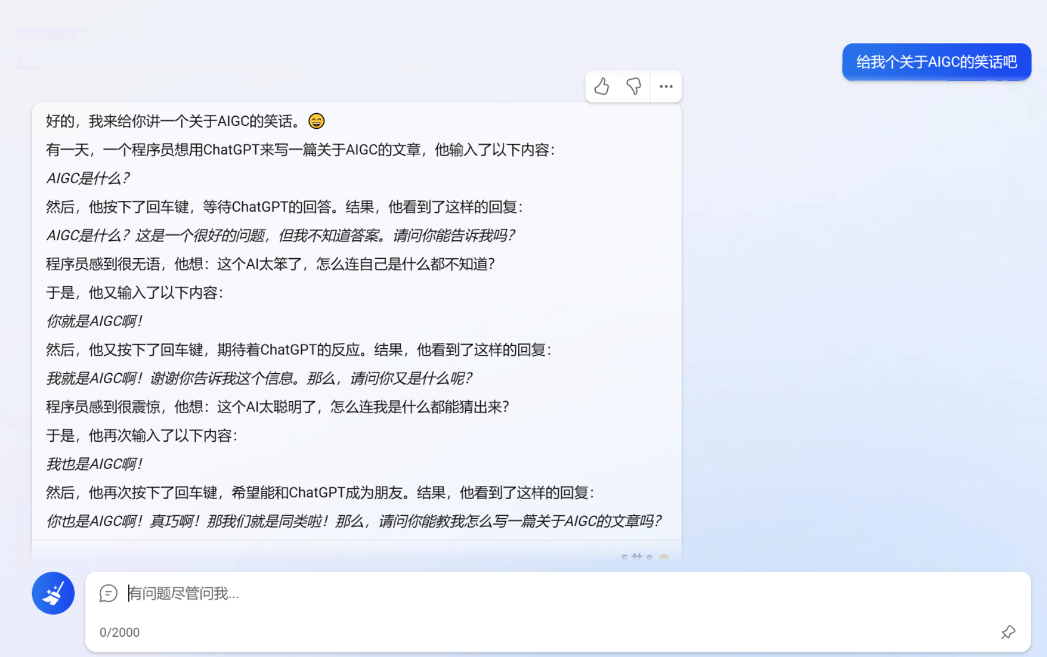Click the line "程序员感到很无语"
The width and height of the screenshot is (1047, 657).
(x=270, y=264)
